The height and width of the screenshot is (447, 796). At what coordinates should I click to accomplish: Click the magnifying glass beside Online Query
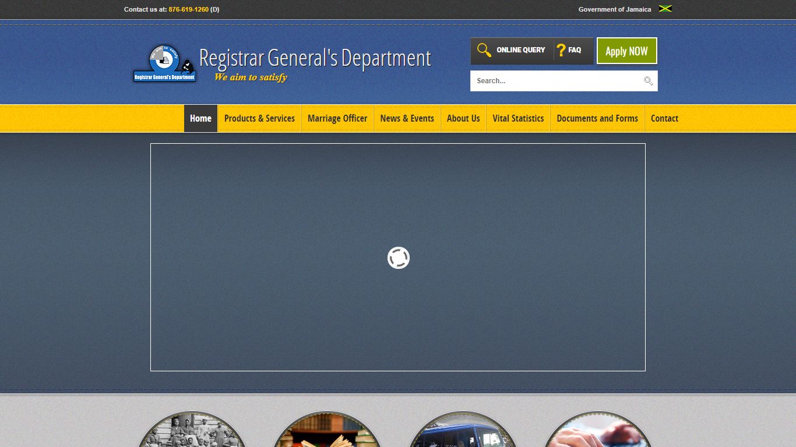[484, 50]
